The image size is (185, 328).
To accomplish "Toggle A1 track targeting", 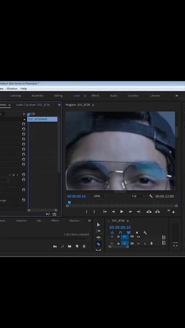I will [x=124, y=243].
